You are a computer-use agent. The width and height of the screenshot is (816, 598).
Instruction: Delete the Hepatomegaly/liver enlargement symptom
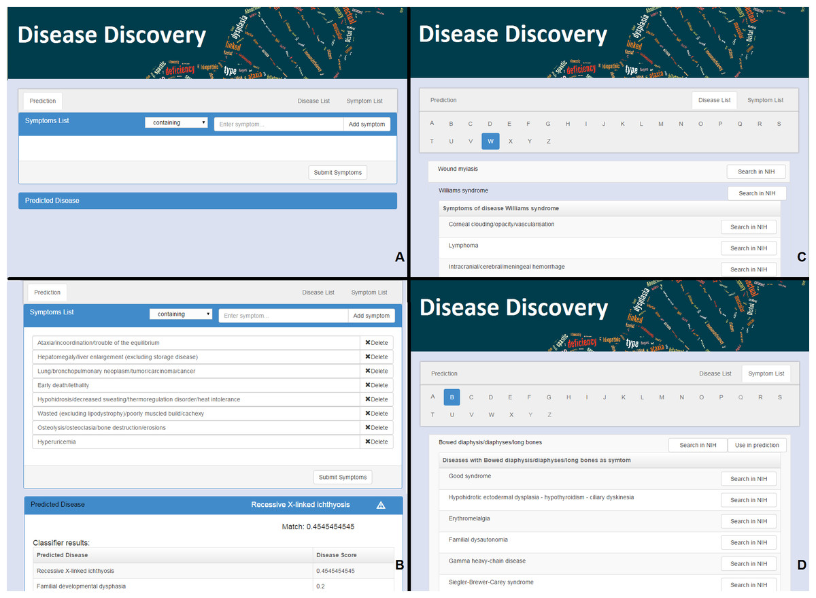[x=376, y=357]
